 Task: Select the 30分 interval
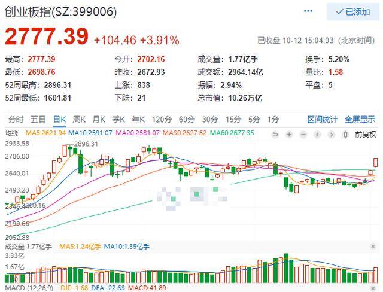pyautogui.click(x=209, y=119)
